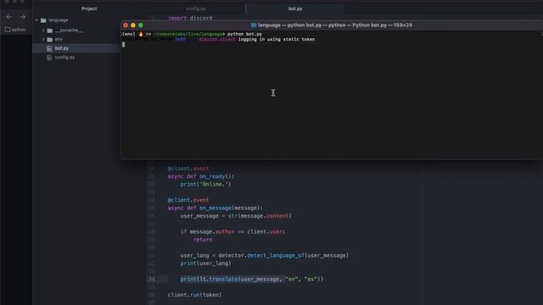Viewport: 543px width, 305px height.
Task: Go forward with the right arrow
Action: [x=23, y=17]
